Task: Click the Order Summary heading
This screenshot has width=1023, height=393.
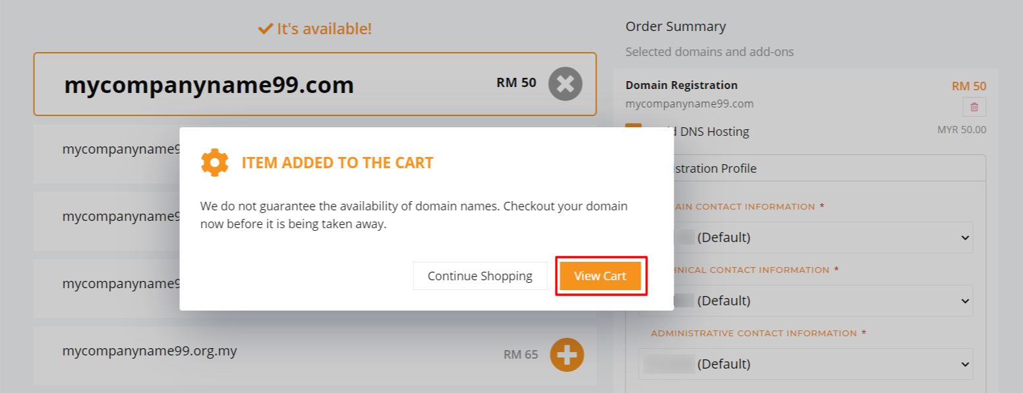Action: pyautogui.click(x=676, y=26)
